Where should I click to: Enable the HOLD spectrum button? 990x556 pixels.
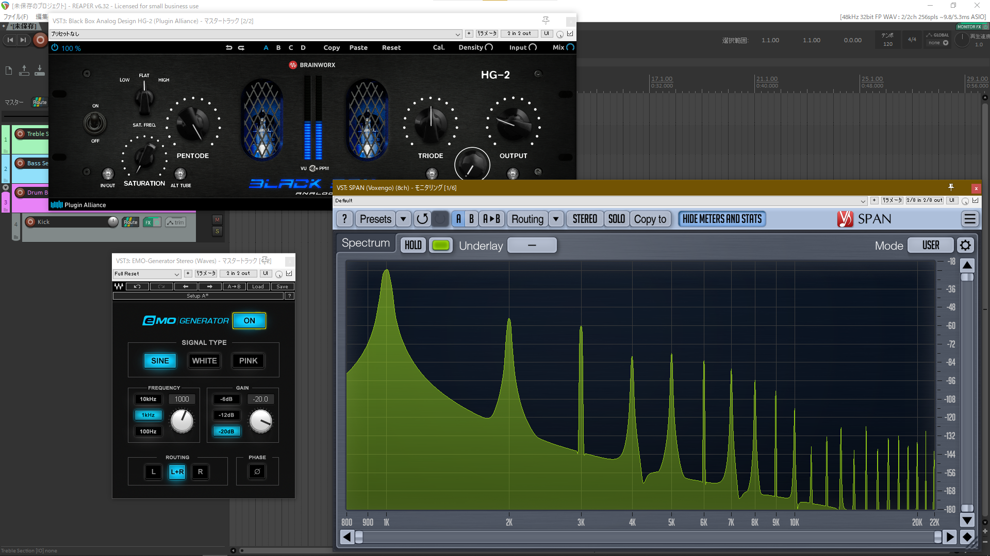pos(413,245)
